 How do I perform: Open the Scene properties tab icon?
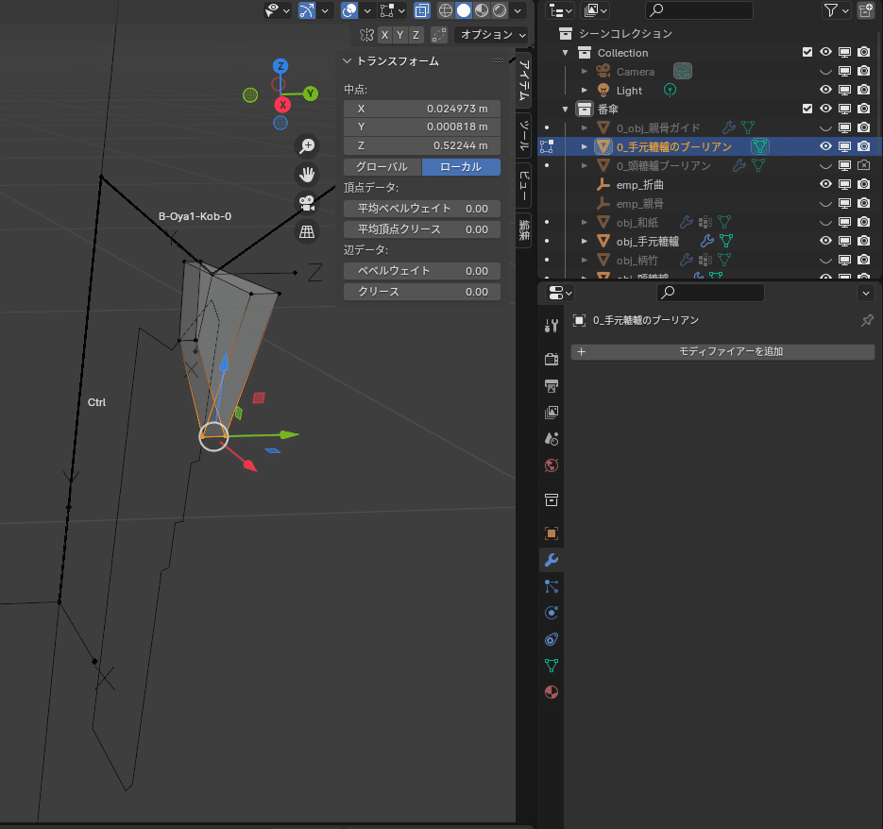pyautogui.click(x=552, y=439)
